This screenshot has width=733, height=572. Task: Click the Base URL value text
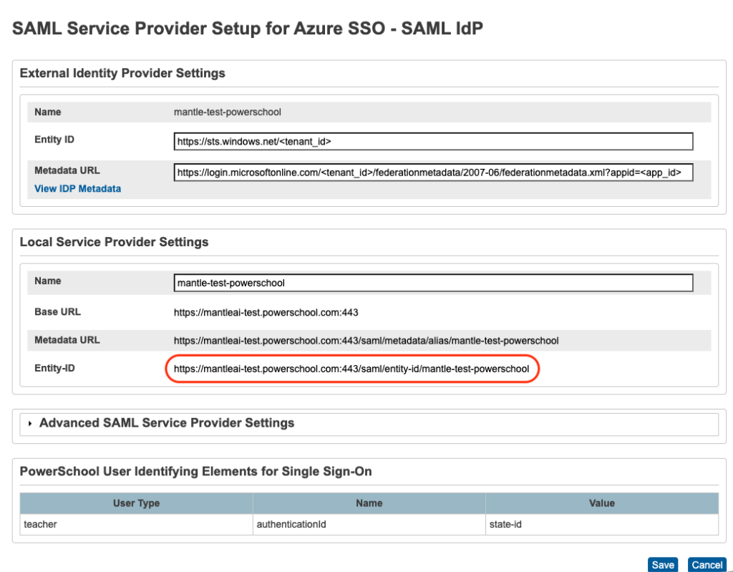266,313
